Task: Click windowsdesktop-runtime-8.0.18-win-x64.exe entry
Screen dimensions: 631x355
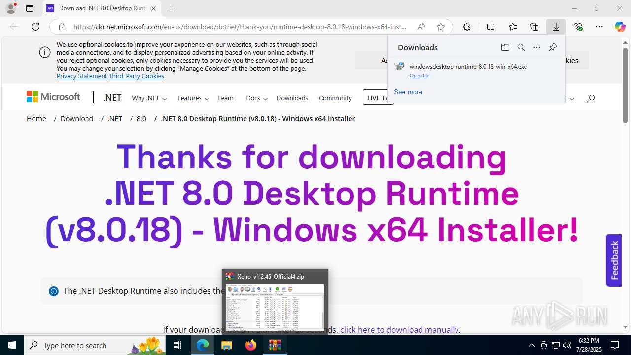Action: pyautogui.click(x=468, y=66)
